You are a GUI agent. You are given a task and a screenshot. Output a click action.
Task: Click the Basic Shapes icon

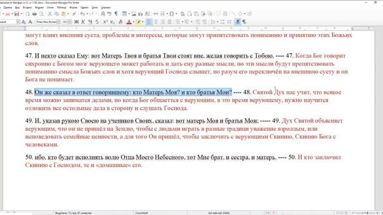pos(241,14)
